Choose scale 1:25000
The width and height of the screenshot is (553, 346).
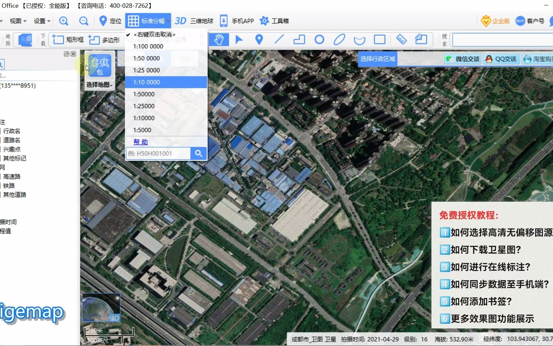[x=166, y=106]
